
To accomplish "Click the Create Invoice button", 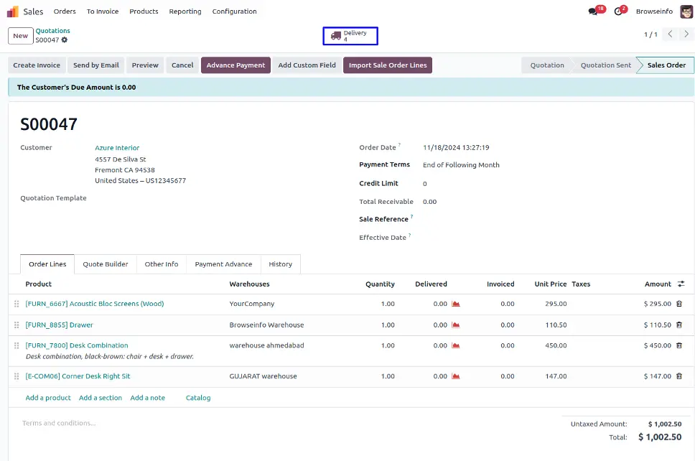I will coord(37,65).
